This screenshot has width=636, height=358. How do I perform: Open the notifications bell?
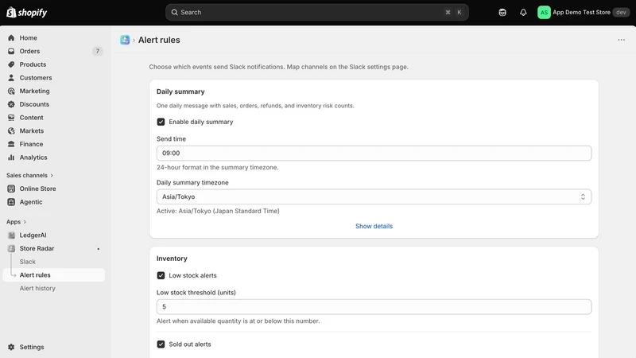[x=523, y=12]
